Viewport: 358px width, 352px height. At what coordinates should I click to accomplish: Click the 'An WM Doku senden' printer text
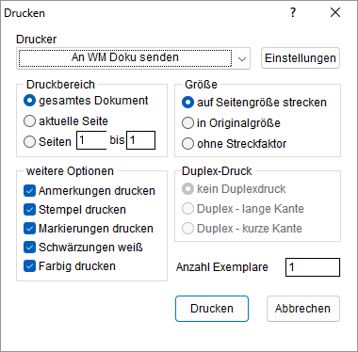[x=125, y=57]
